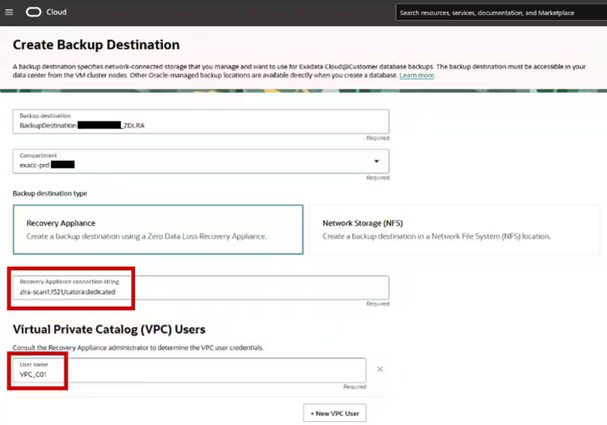
Task: Choose Network Storage (NFS) destination type
Action: tap(454, 229)
